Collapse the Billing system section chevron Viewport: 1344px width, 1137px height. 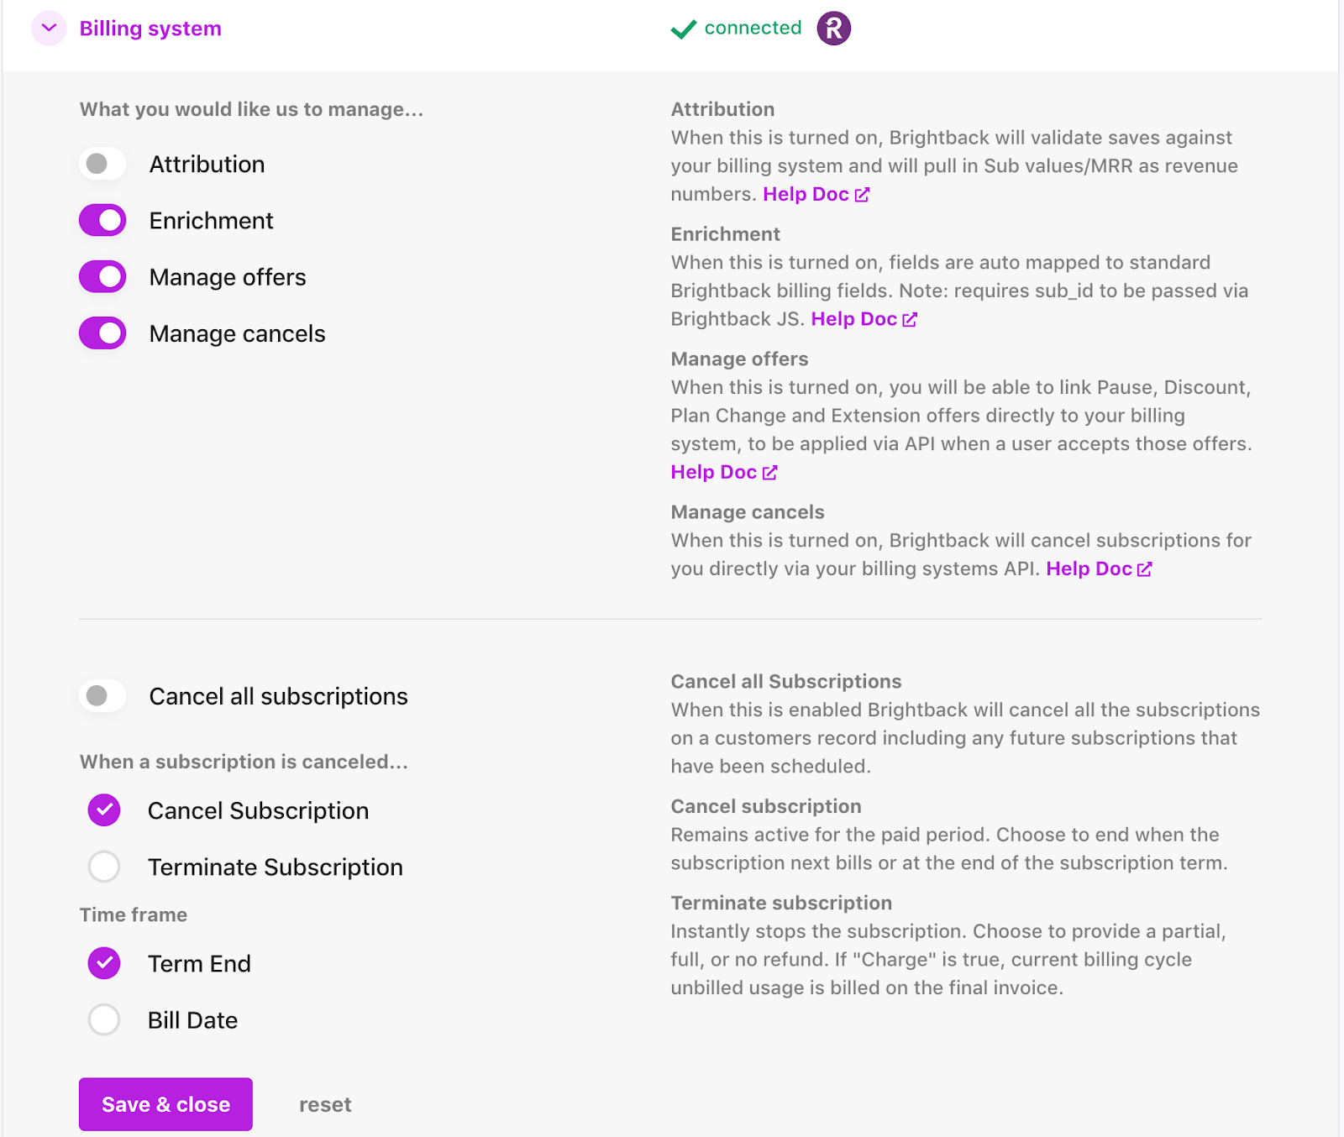(48, 28)
